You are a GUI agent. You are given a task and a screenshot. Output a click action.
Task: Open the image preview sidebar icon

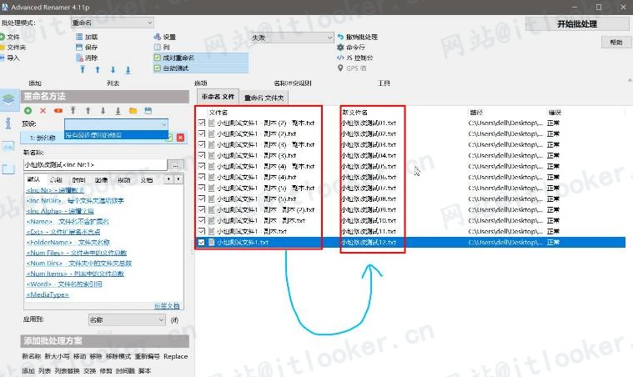[x=8, y=146]
